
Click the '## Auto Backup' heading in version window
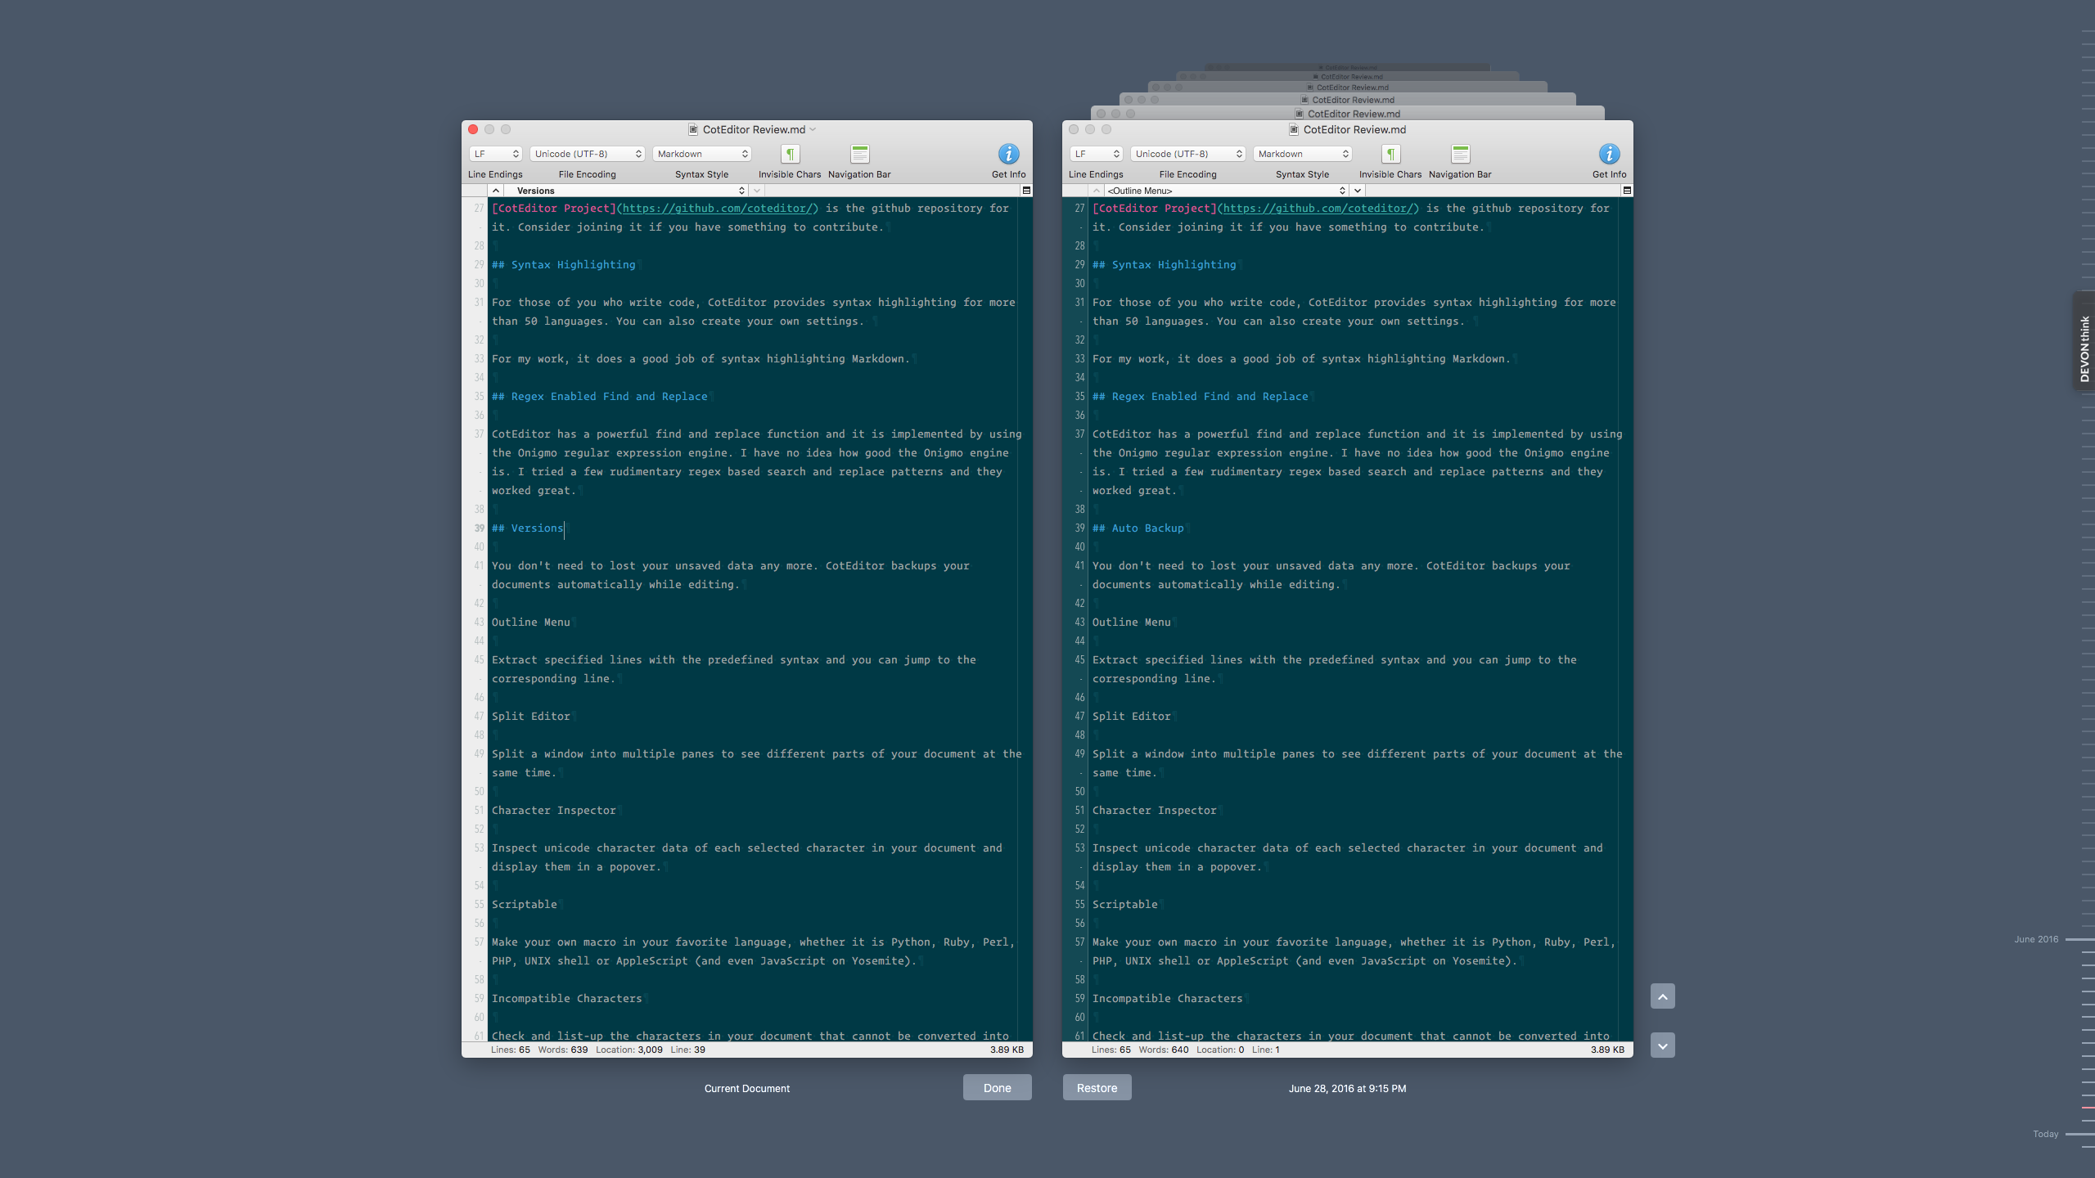(x=1138, y=528)
